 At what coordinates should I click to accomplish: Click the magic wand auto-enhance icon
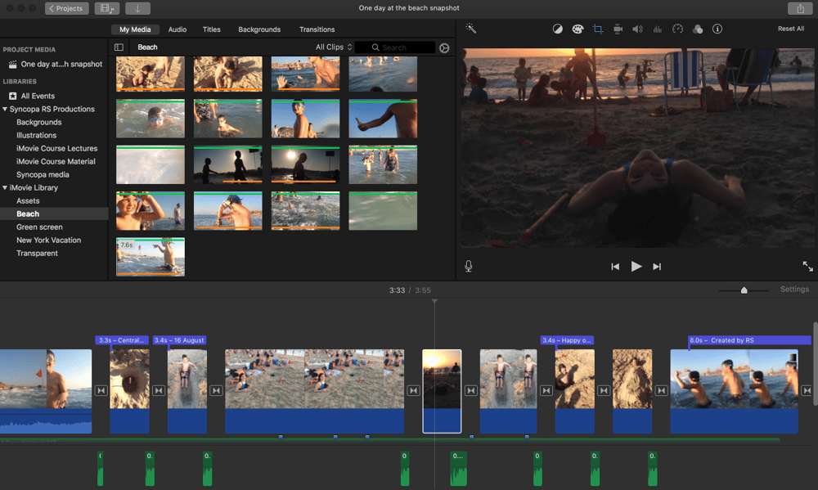(x=470, y=29)
